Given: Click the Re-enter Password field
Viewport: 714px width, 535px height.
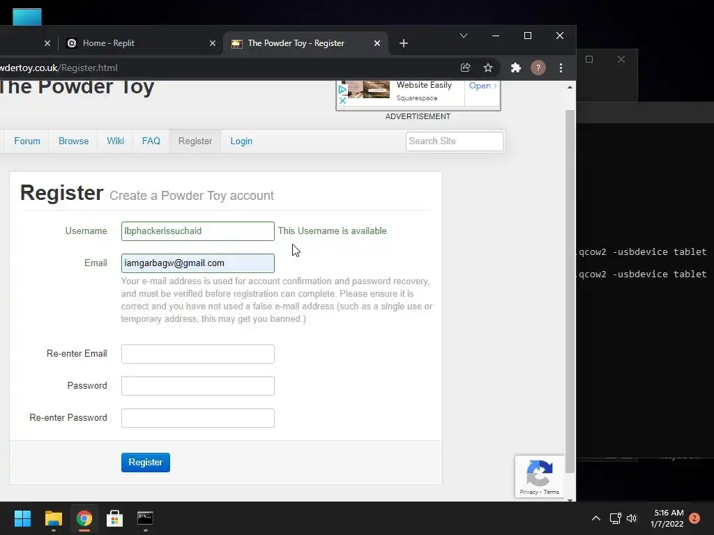Looking at the screenshot, I should coord(197,418).
